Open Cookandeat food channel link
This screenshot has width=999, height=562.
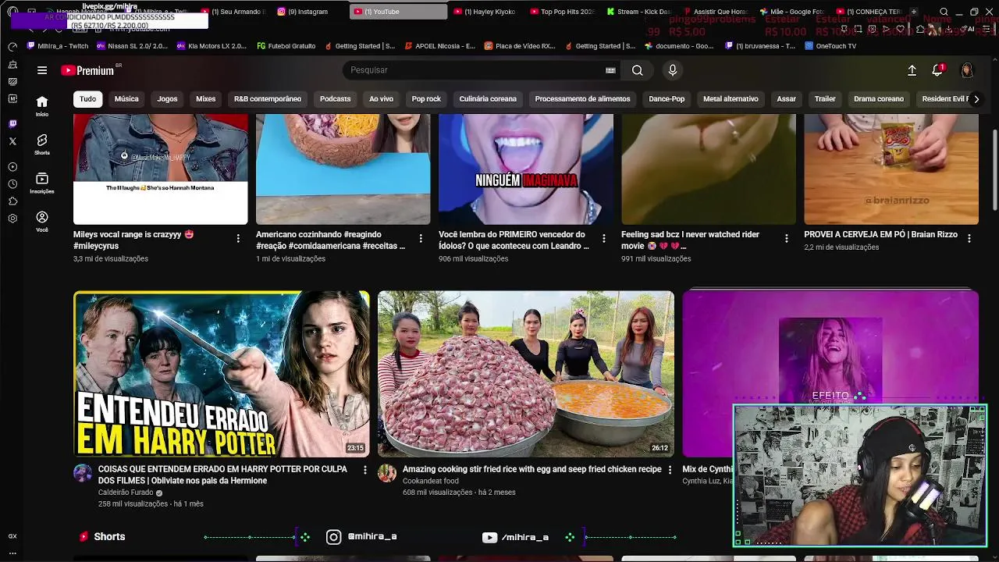click(430, 481)
